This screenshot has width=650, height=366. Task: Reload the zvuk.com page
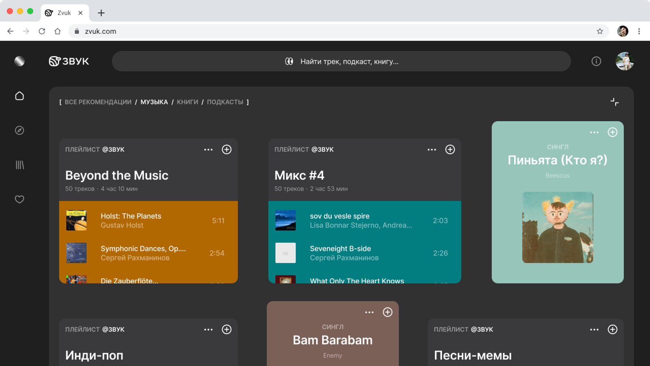pyautogui.click(x=42, y=31)
